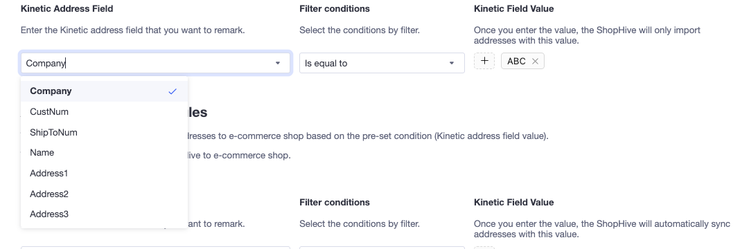
Task: Open the Is equal to filter dropdown
Action: (382, 63)
